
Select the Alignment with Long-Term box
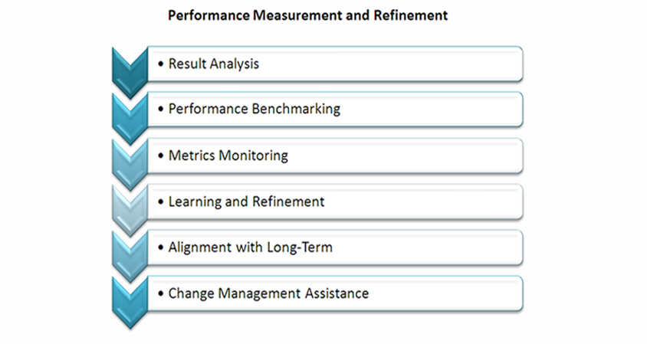pos(335,247)
